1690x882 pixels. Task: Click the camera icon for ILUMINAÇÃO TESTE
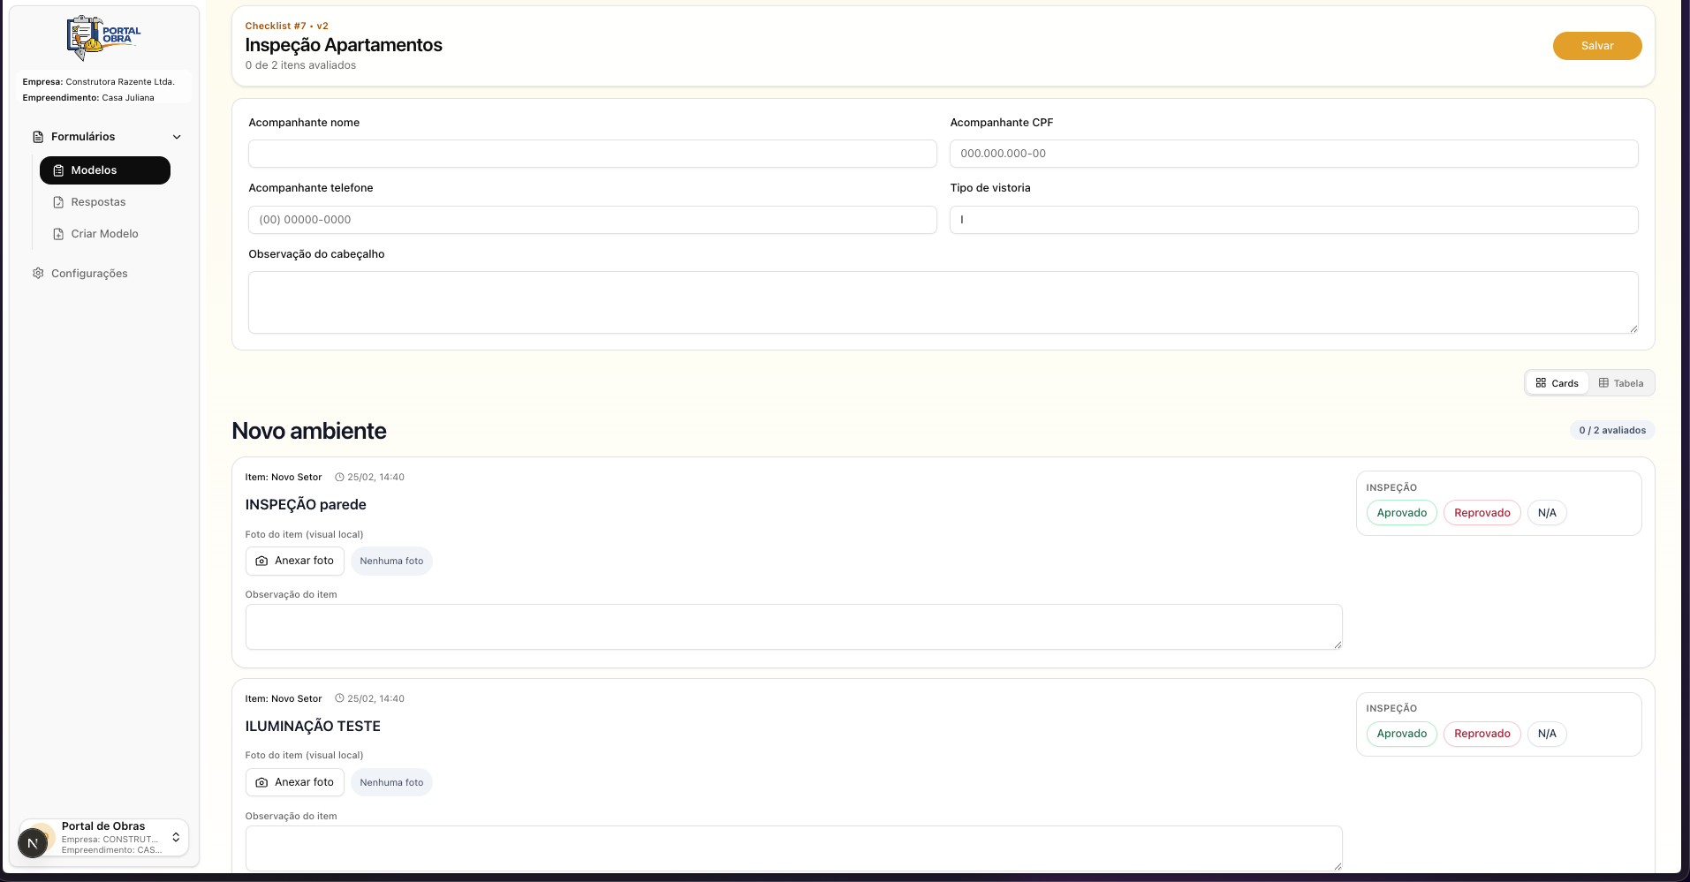click(x=261, y=782)
